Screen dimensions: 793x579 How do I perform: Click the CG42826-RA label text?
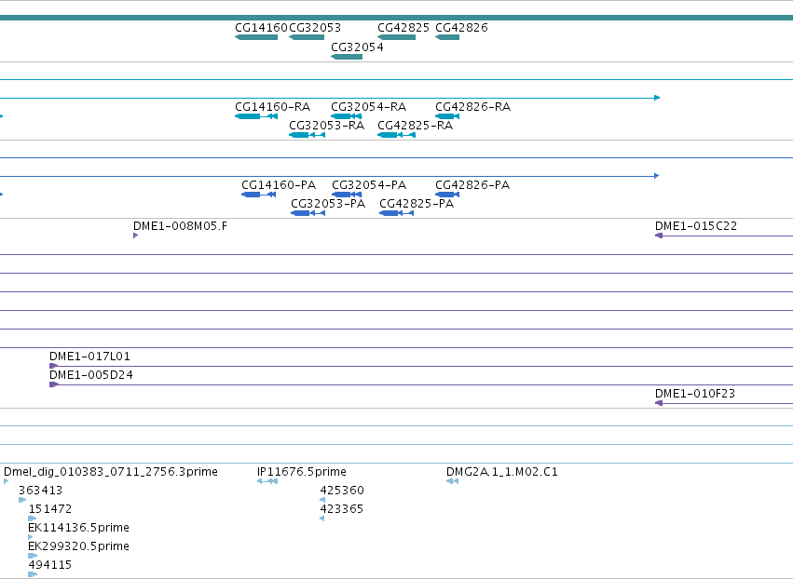[x=473, y=107]
